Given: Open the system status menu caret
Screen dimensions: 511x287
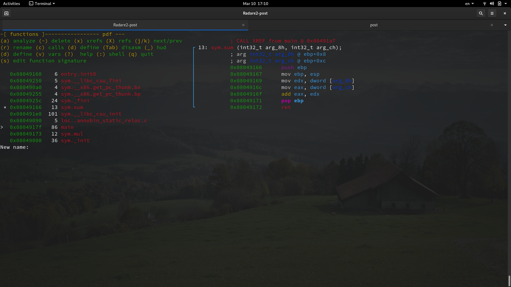Looking at the screenshot, I should [x=506, y=3].
